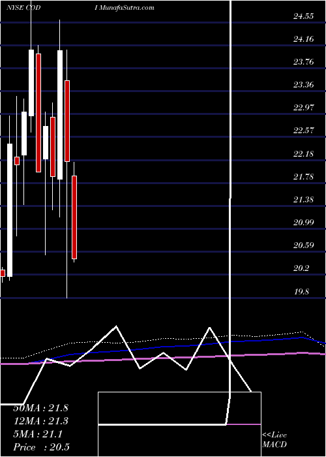Click the 5MA : 21.1 reading
This screenshot has height=457, width=326.
click(x=38, y=435)
